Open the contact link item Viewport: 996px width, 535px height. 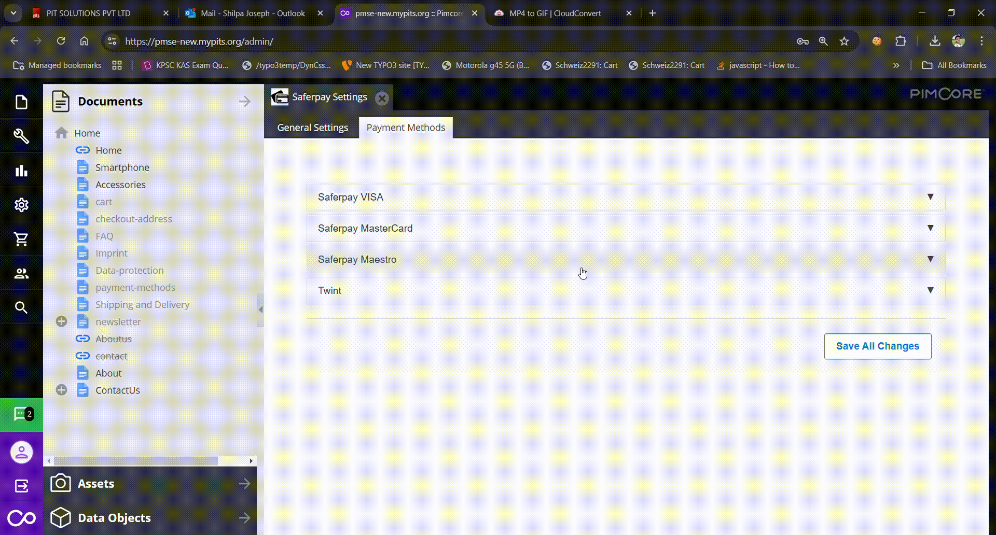point(112,356)
